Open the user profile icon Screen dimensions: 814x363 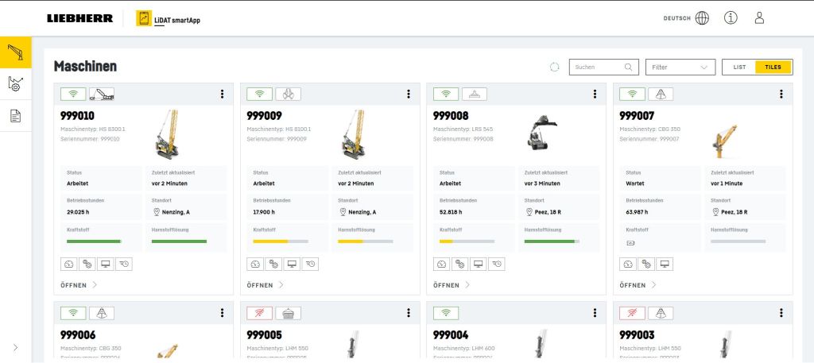(x=759, y=18)
